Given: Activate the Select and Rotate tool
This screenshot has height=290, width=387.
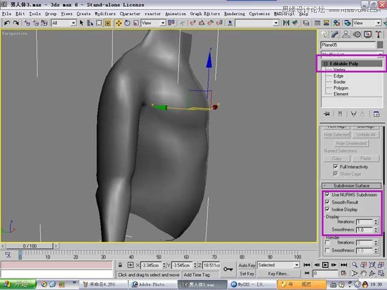Looking at the screenshot, I should coord(128,23).
